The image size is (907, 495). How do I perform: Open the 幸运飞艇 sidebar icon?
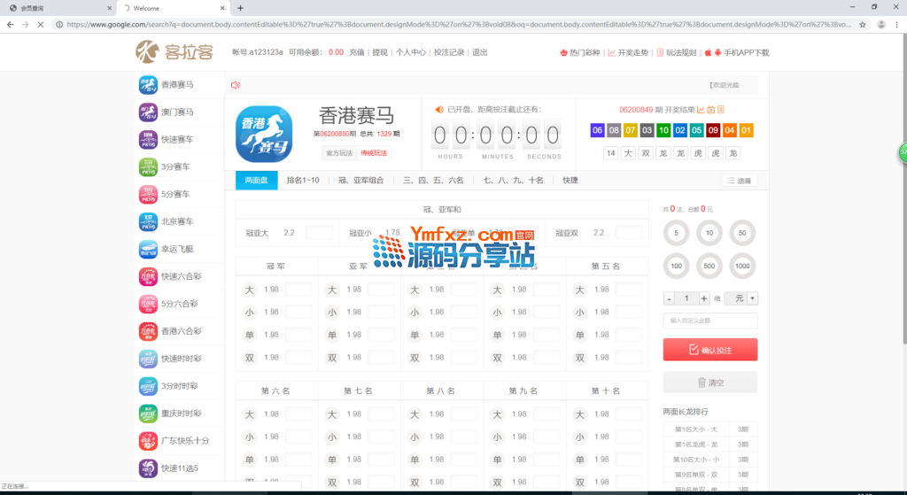pos(147,250)
